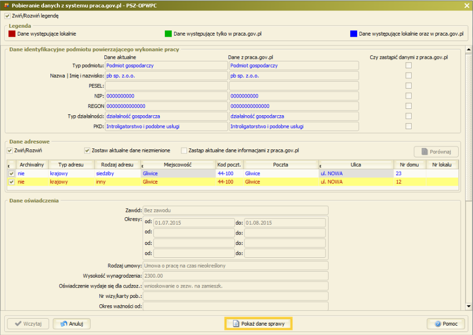Tick replace checkbox for REGON row
Viewport: 473px width, 335px height.
(409, 106)
